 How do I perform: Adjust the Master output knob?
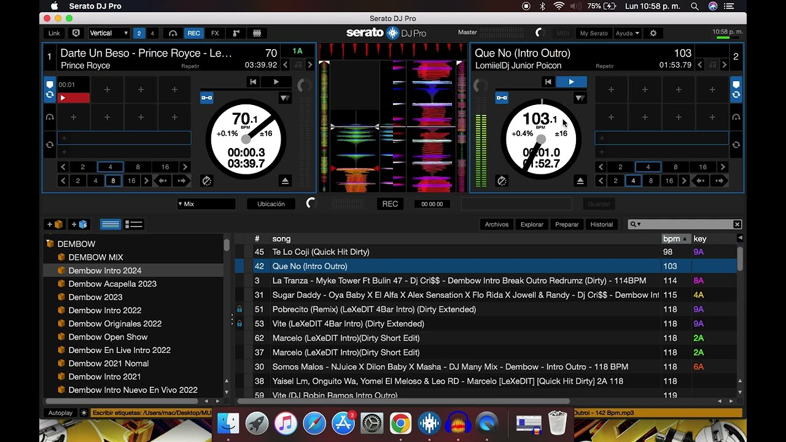tap(539, 33)
